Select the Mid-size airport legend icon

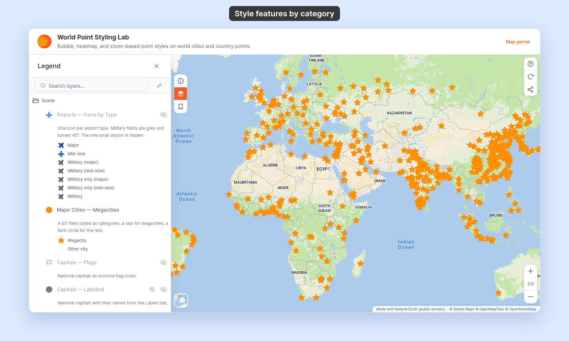tap(61, 154)
